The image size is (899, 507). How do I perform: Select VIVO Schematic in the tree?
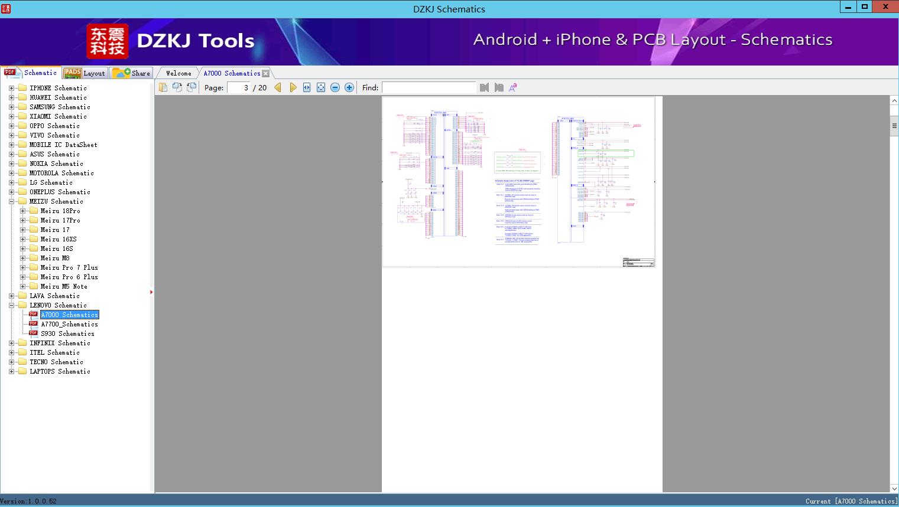[x=54, y=135]
